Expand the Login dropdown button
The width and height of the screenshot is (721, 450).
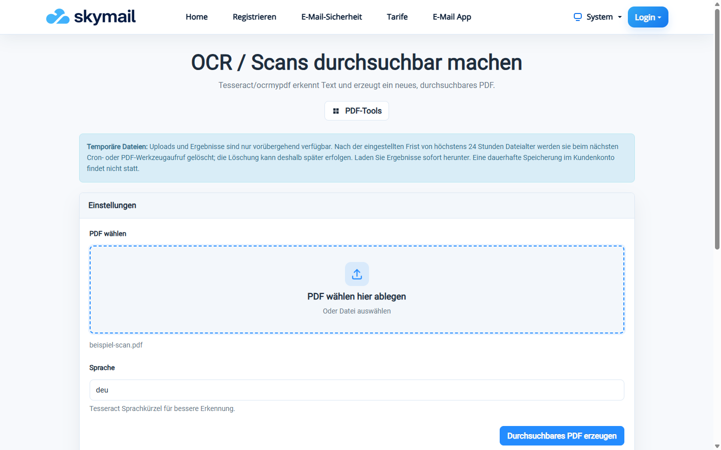point(648,17)
